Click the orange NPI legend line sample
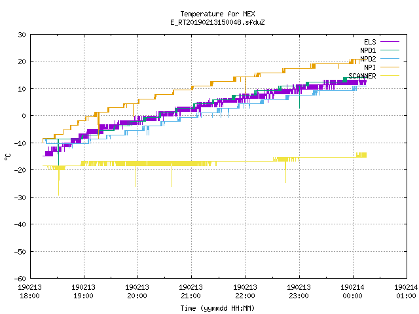Image resolution: width=419 pixels, height=314 pixels. 390,67
